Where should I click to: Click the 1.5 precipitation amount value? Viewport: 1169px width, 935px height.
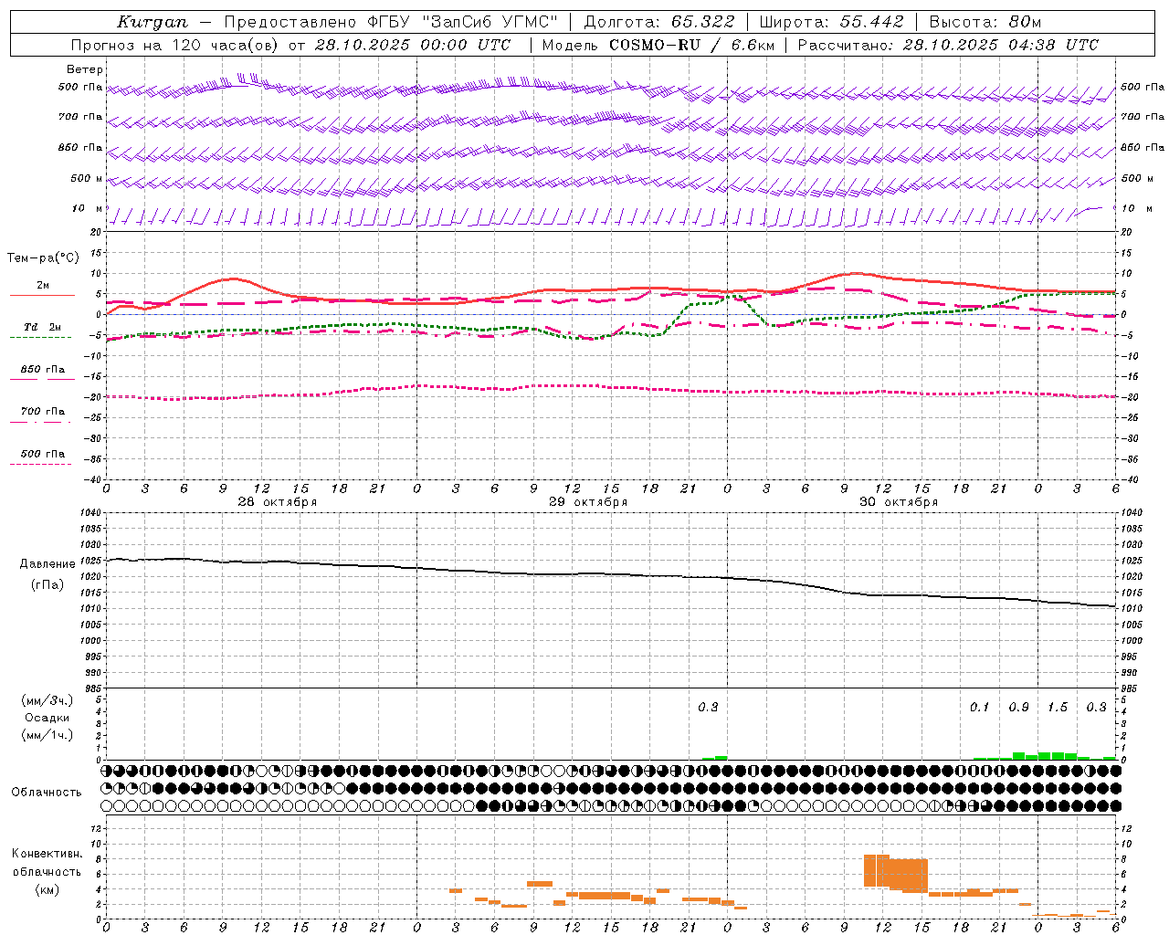click(1058, 708)
